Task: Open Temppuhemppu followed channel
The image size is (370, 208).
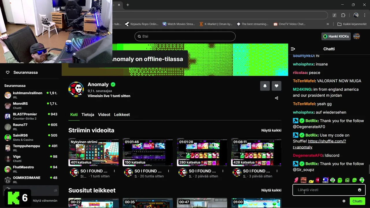Action: coord(31,148)
